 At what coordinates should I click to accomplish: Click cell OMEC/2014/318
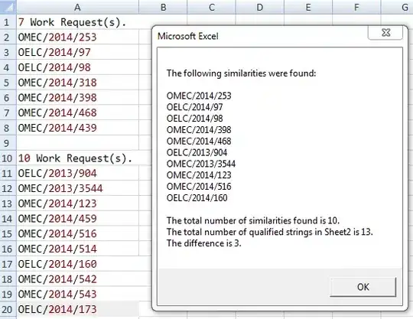(77, 83)
